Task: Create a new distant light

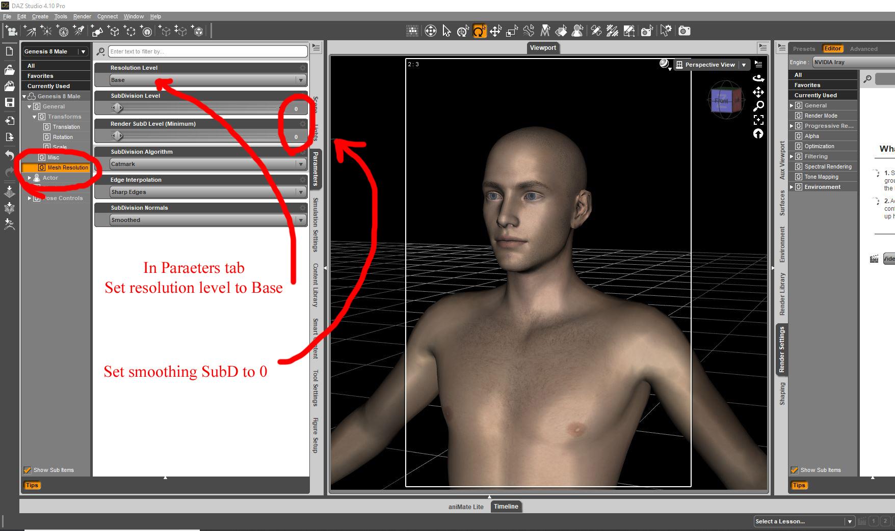Action: tap(30, 31)
